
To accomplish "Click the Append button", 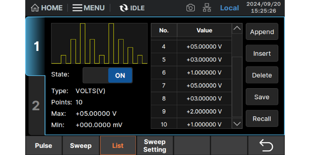I will 262,32.
